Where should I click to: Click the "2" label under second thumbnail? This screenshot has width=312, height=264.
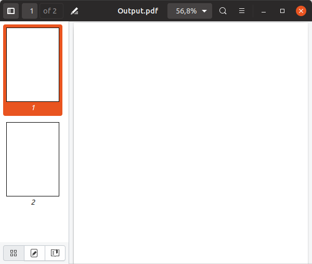(x=33, y=202)
